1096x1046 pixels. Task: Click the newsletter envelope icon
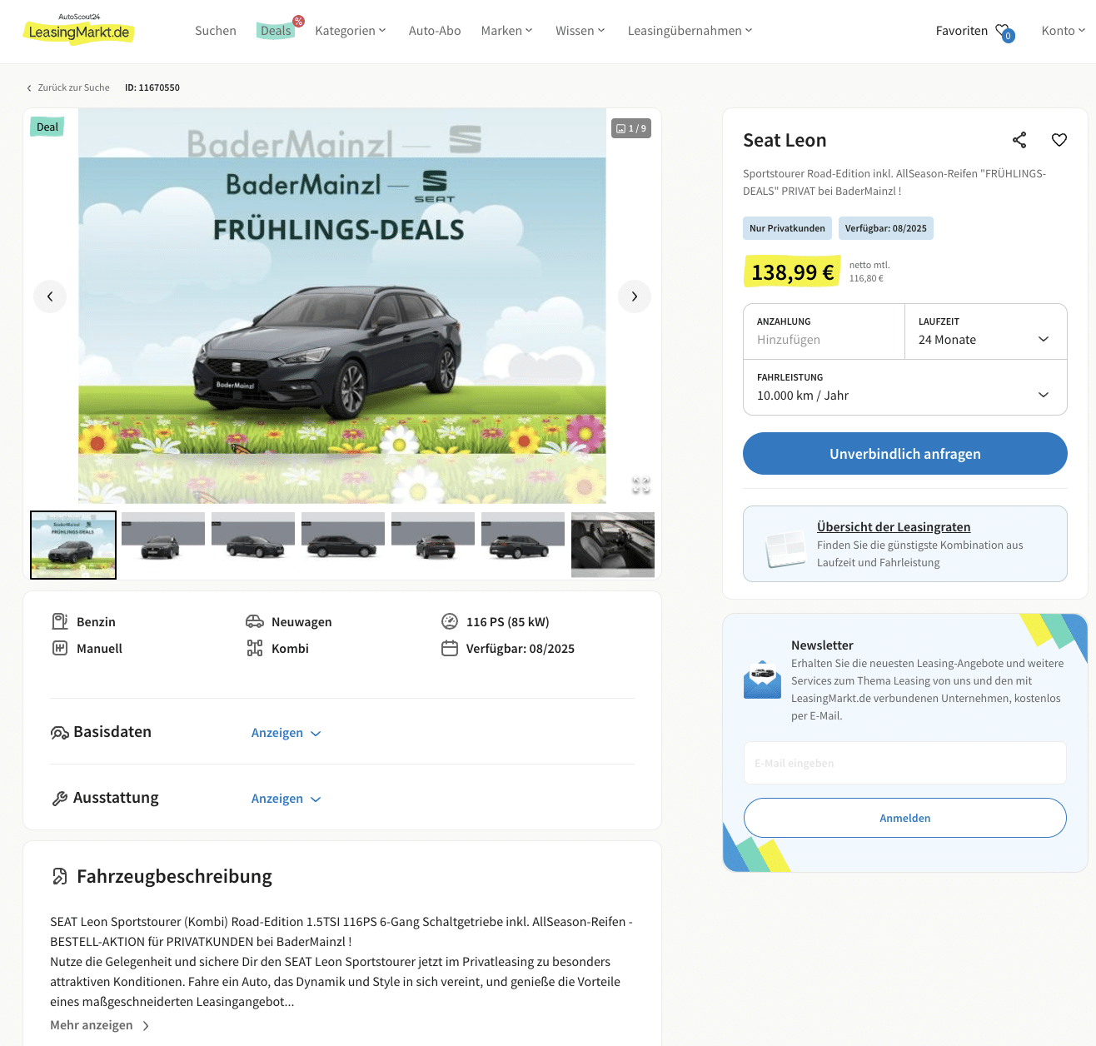(762, 680)
